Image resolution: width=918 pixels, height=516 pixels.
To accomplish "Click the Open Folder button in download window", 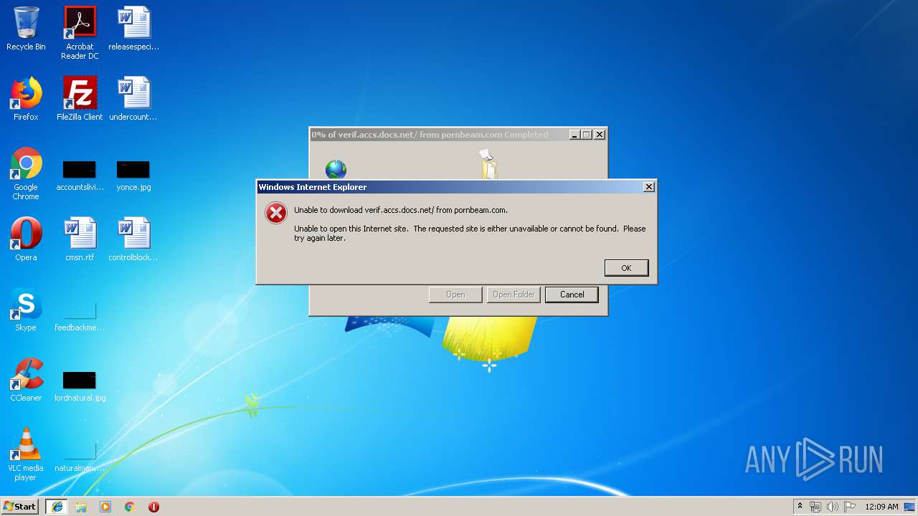I will (x=514, y=295).
